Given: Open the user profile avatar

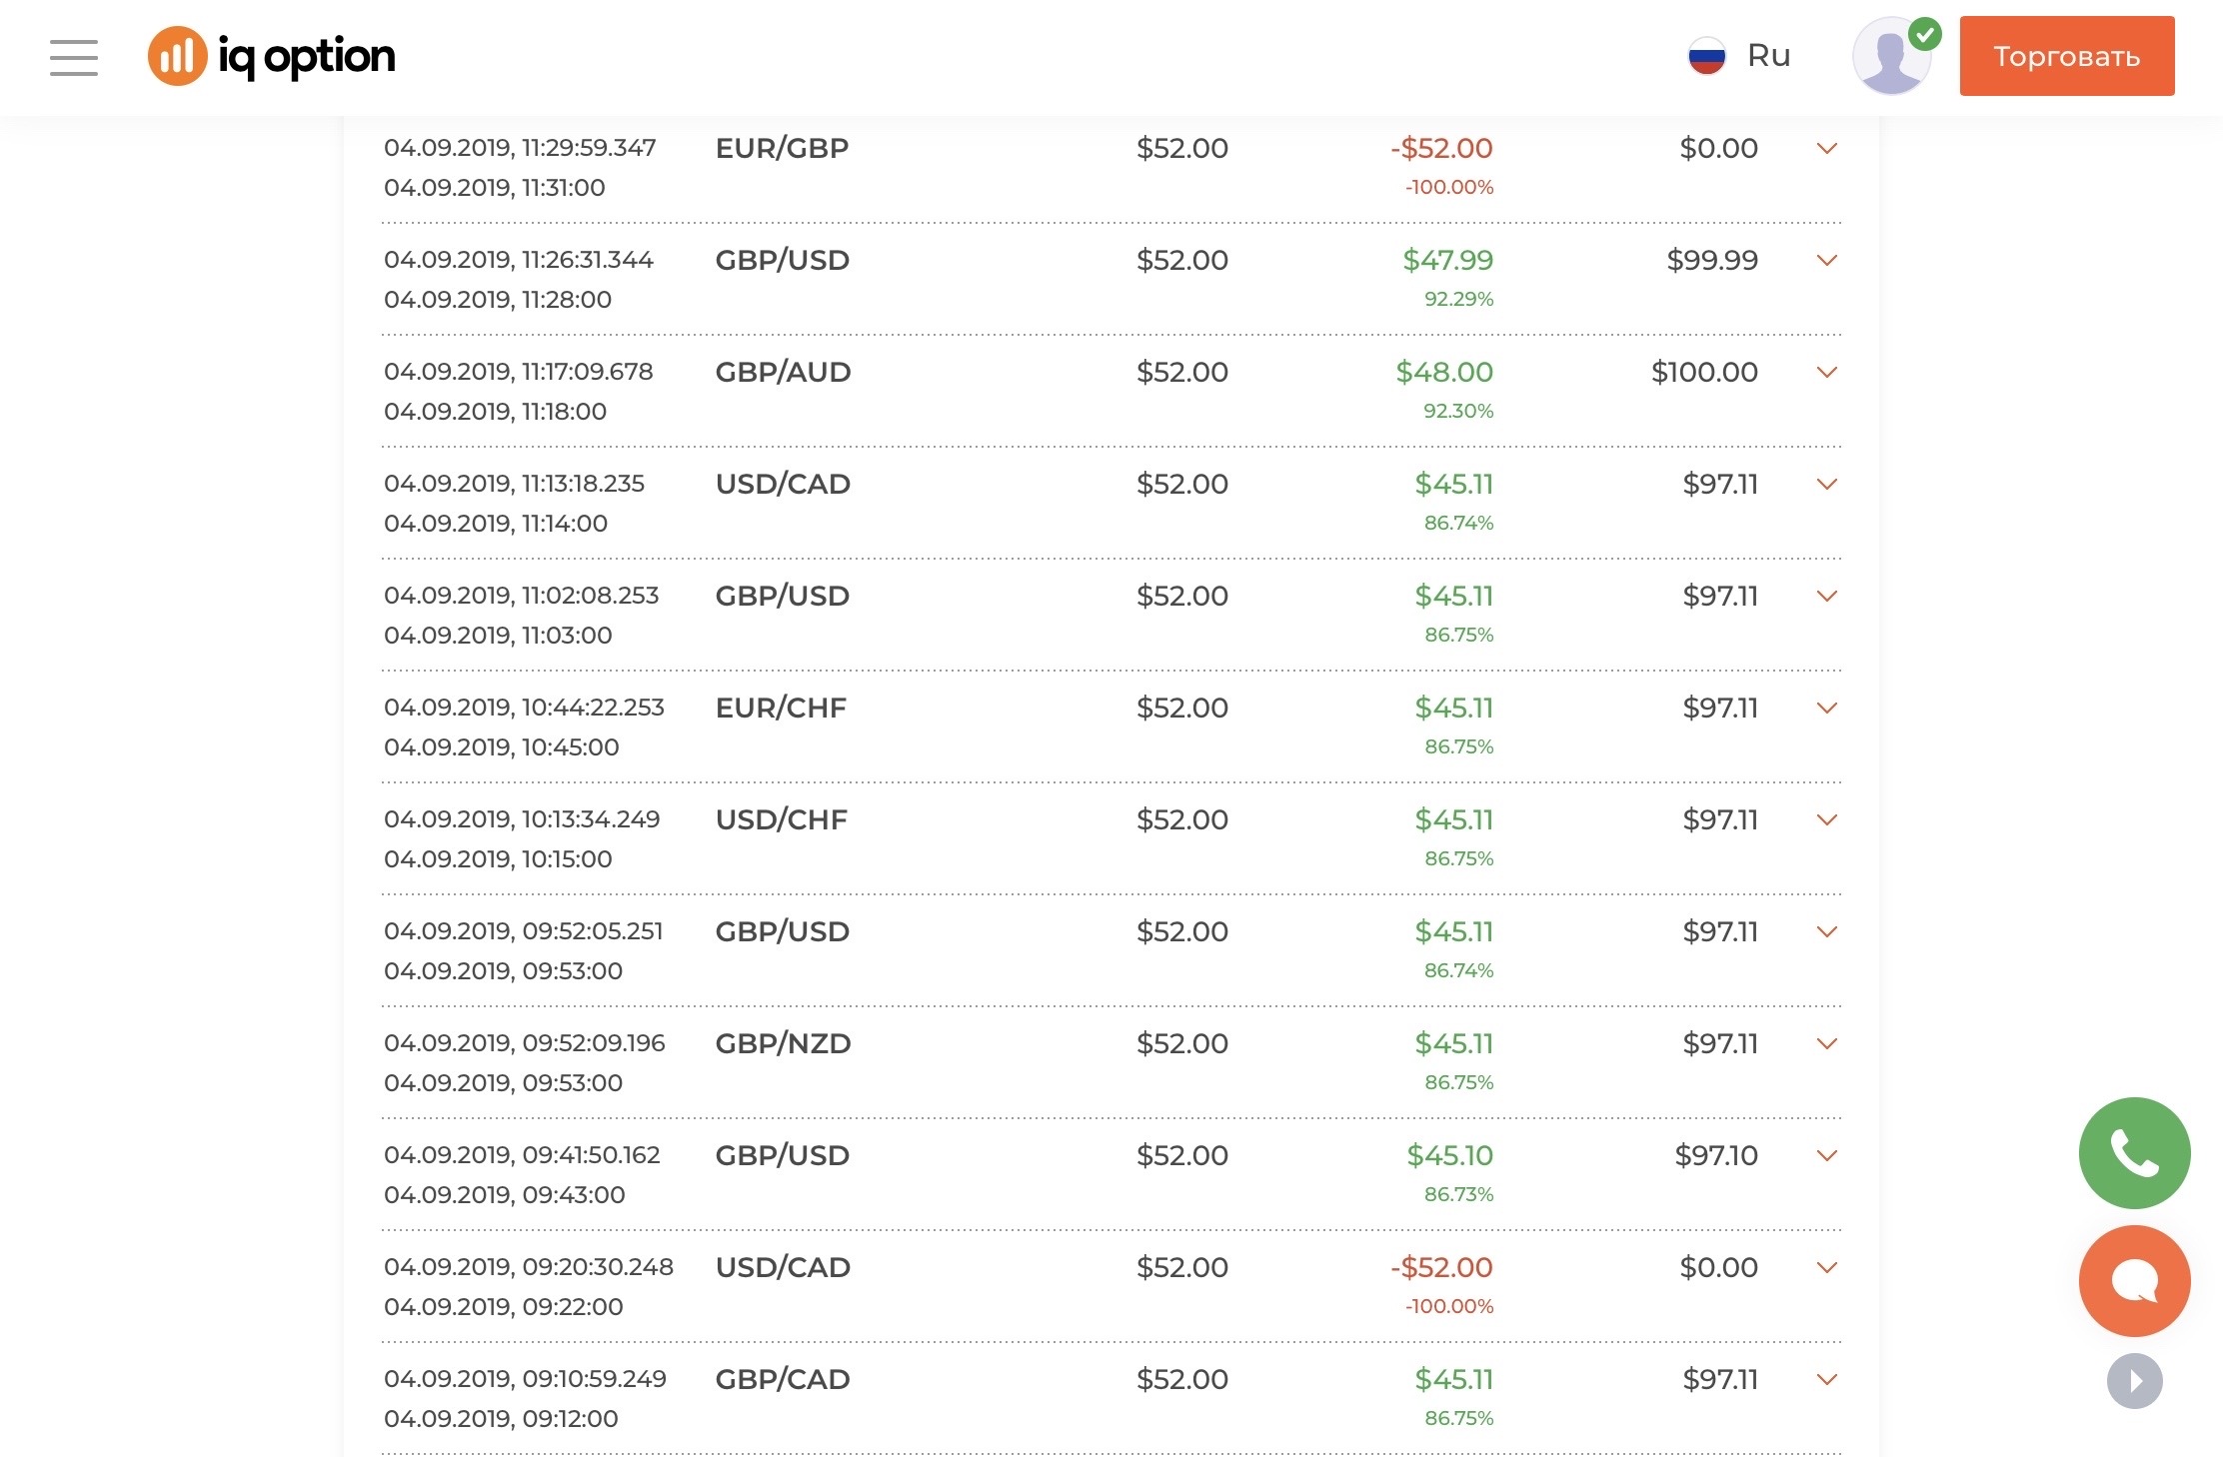Looking at the screenshot, I should point(1889,58).
